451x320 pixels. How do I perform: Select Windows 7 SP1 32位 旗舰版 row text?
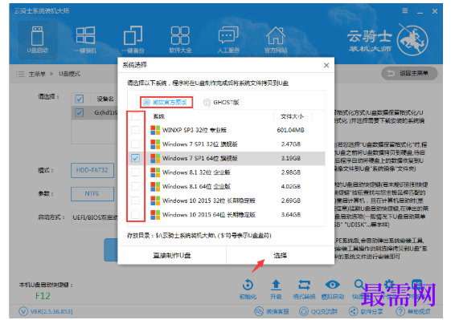click(x=200, y=144)
